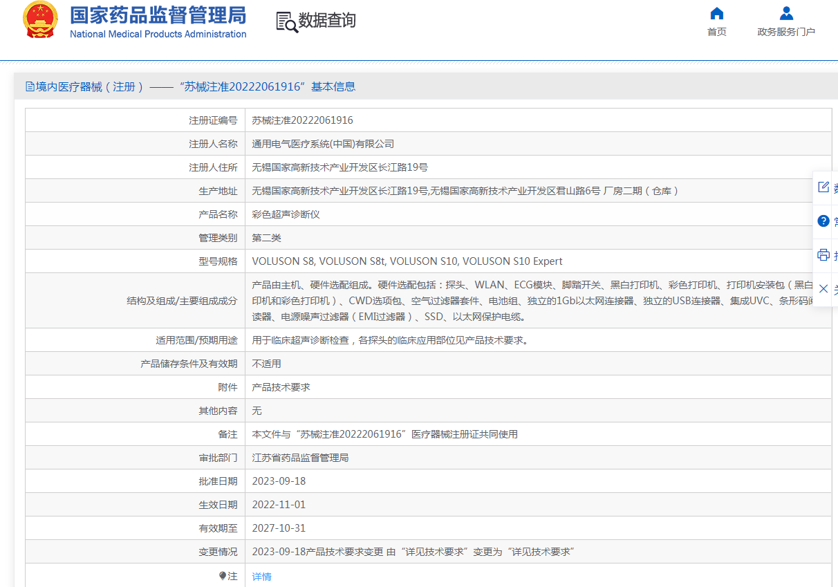Click 结构及组成/主要组成成分 label
Screen dimensions: 838x587
[182, 301]
